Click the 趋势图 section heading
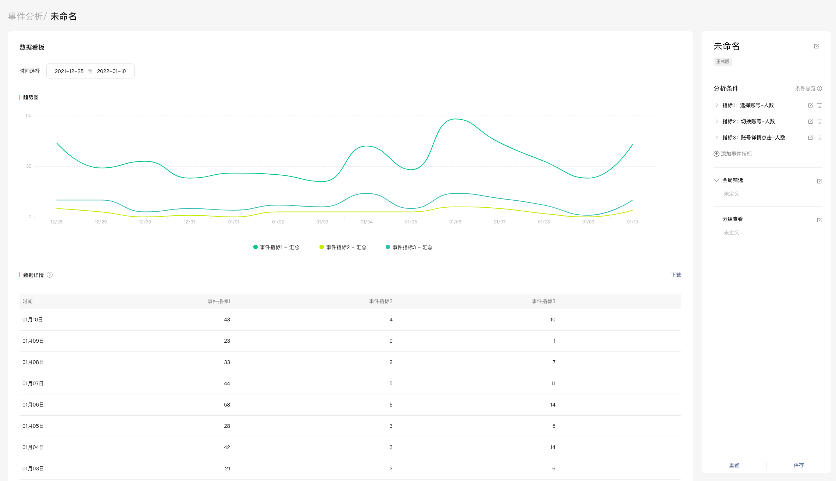Viewport: 836px width, 481px height. 31,97
